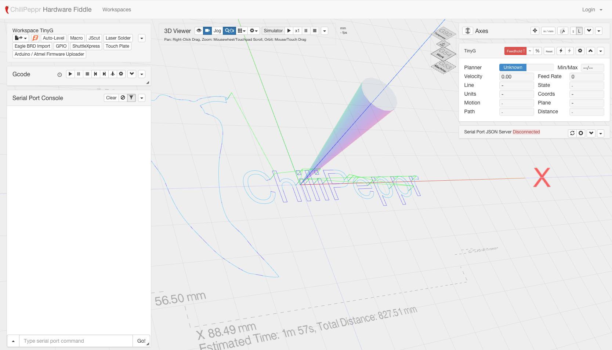Pause the Gcode run

point(79,74)
